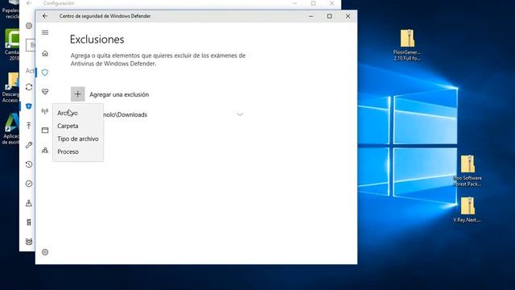
Task: Open Family options icon in sidebar
Action: click(45, 151)
